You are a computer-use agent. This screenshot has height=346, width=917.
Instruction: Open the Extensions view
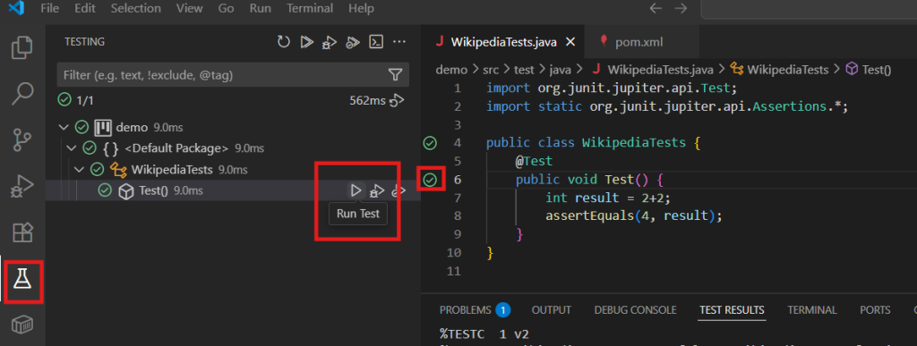pyautogui.click(x=22, y=232)
